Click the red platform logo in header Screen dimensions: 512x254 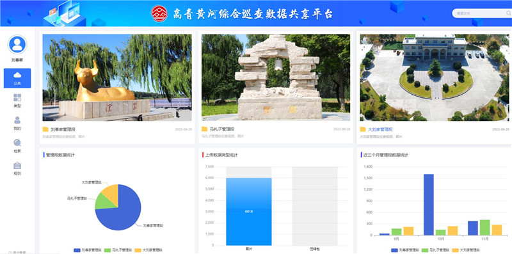(159, 13)
